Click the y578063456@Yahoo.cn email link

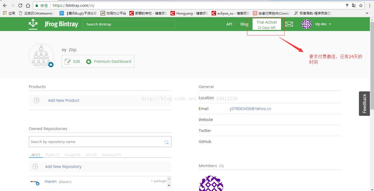(250, 109)
